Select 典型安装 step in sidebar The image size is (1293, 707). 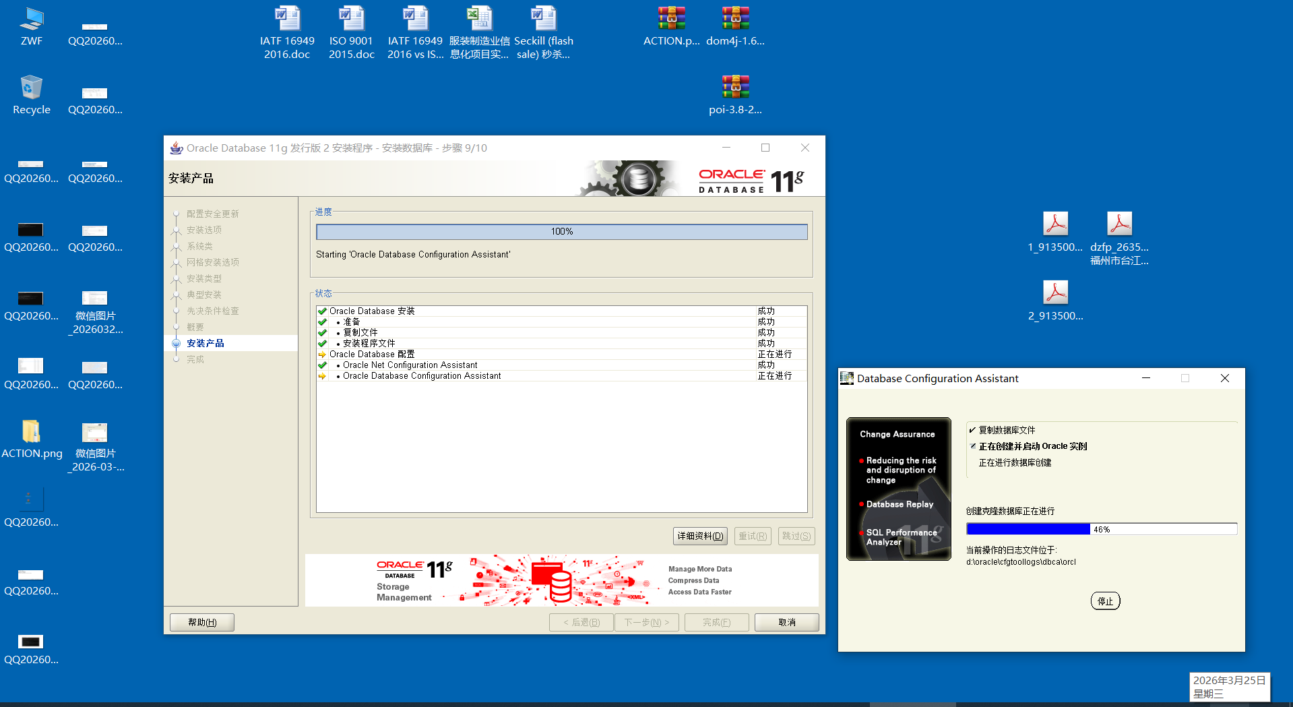point(204,295)
